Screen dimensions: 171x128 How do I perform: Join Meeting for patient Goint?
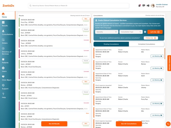pos(157,80)
